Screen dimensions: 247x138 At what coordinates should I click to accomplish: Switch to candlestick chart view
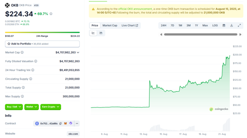click(101, 33)
